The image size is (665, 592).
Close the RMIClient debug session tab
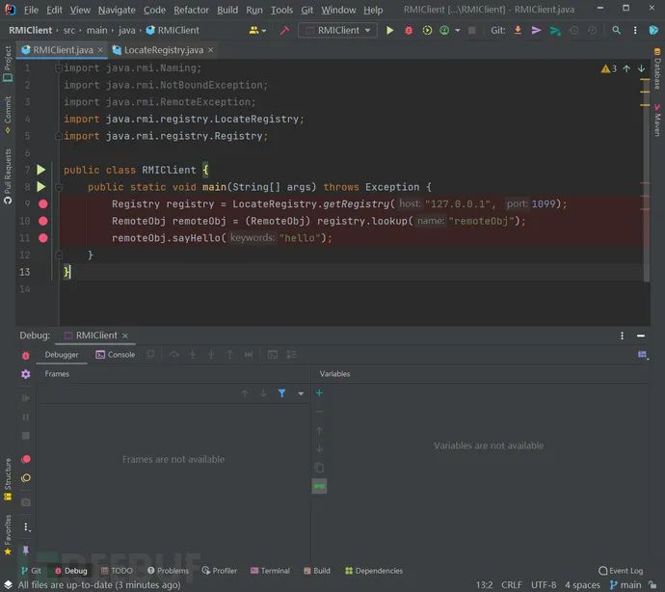pos(125,336)
